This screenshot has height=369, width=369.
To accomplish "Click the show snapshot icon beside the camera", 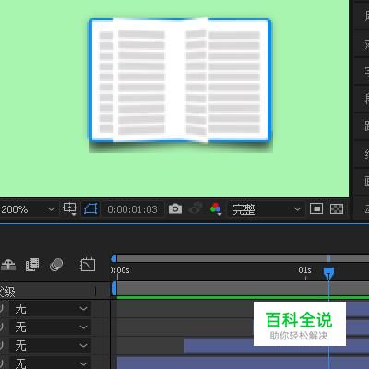I will [196, 208].
